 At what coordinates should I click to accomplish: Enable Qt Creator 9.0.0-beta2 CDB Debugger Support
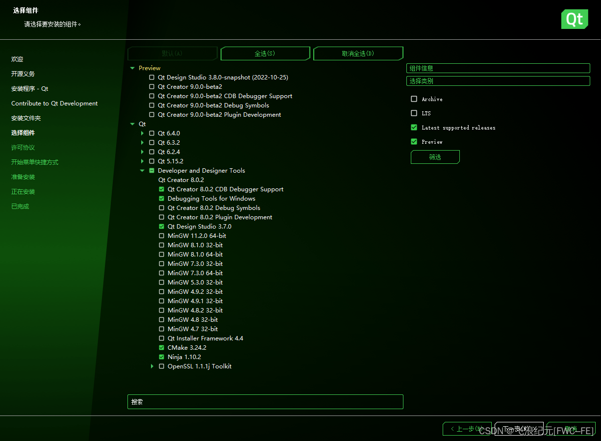151,96
